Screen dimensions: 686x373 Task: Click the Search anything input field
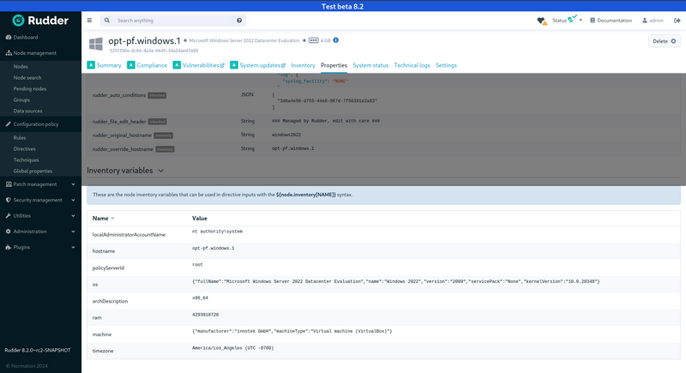[x=173, y=21]
